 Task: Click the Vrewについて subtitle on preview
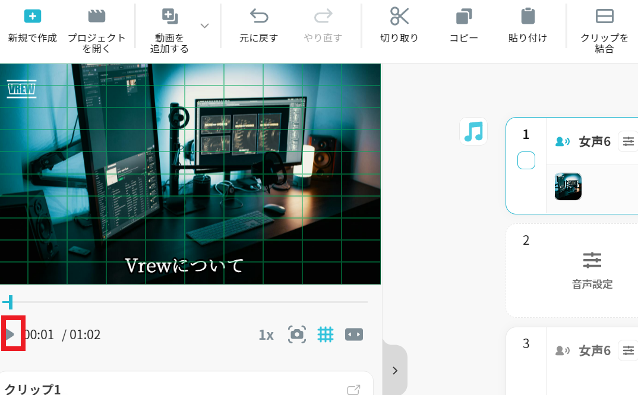[184, 266]
